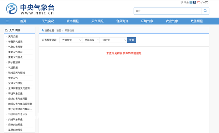This screenshot has height=133, width=219.
Task: Open the 森林火险预报 sidebar link
Action: tap(15, 125)
